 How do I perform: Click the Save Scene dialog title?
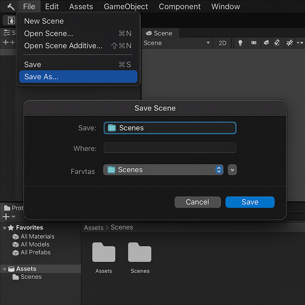pyautogui.click(x=155, y=108)
